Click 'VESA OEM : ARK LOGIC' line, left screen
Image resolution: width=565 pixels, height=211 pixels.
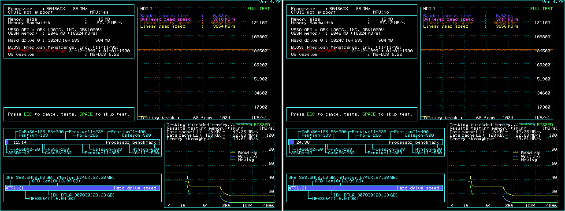pyautogui.click(x=56, y=30)
